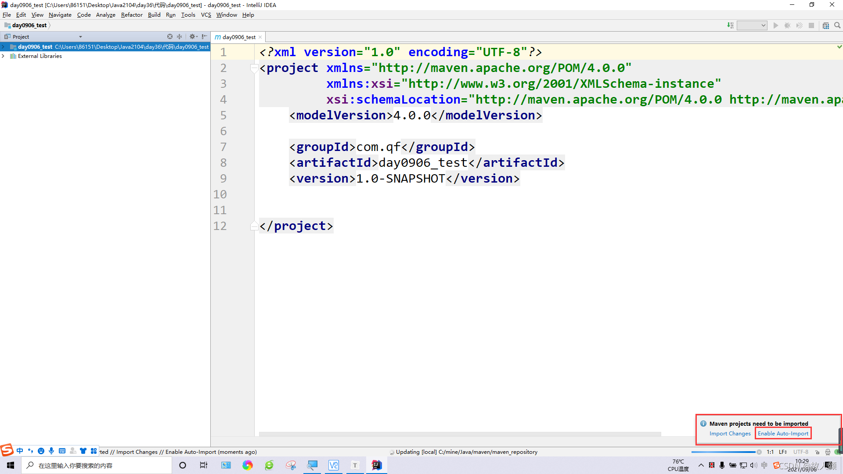This screenshot has width=843, height=474.
Task: Open the Project panel settings gear menu
Action: point(193,36)
